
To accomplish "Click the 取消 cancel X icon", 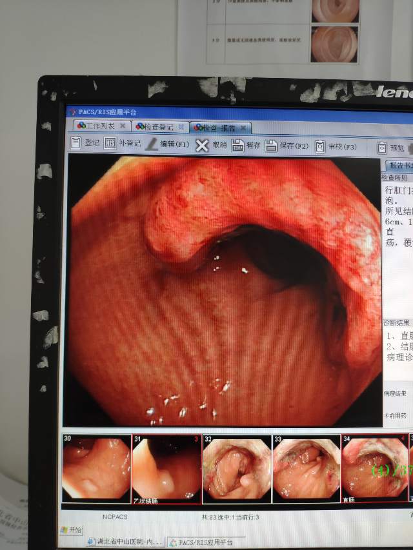I will click(x=202, y=146).
